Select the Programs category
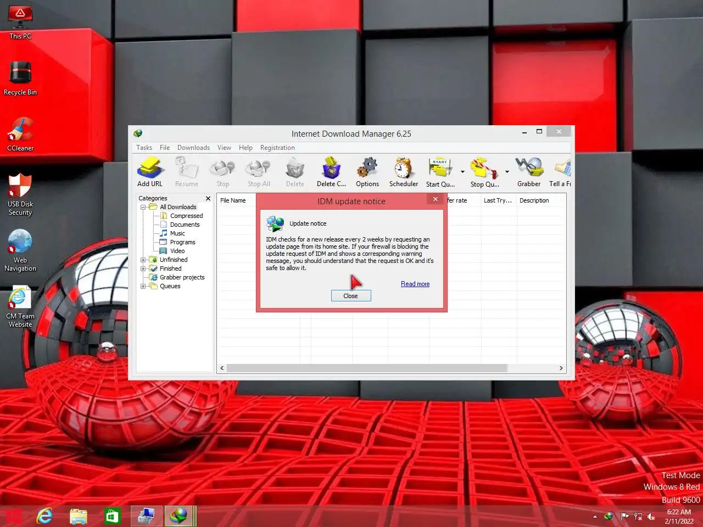Screen dimensions: 703x527 coord(182,242)
